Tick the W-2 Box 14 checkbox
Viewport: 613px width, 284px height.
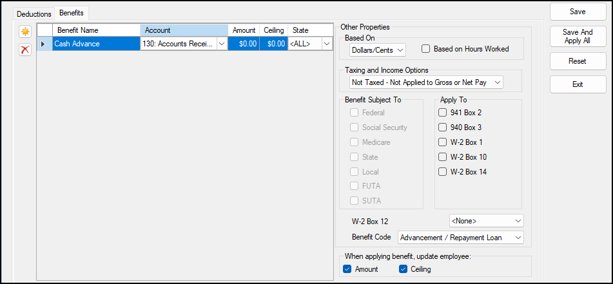pyautogui.click(x=443, y=172)
